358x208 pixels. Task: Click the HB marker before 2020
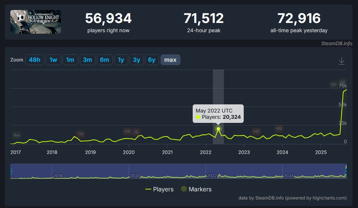tap(127, 131)
